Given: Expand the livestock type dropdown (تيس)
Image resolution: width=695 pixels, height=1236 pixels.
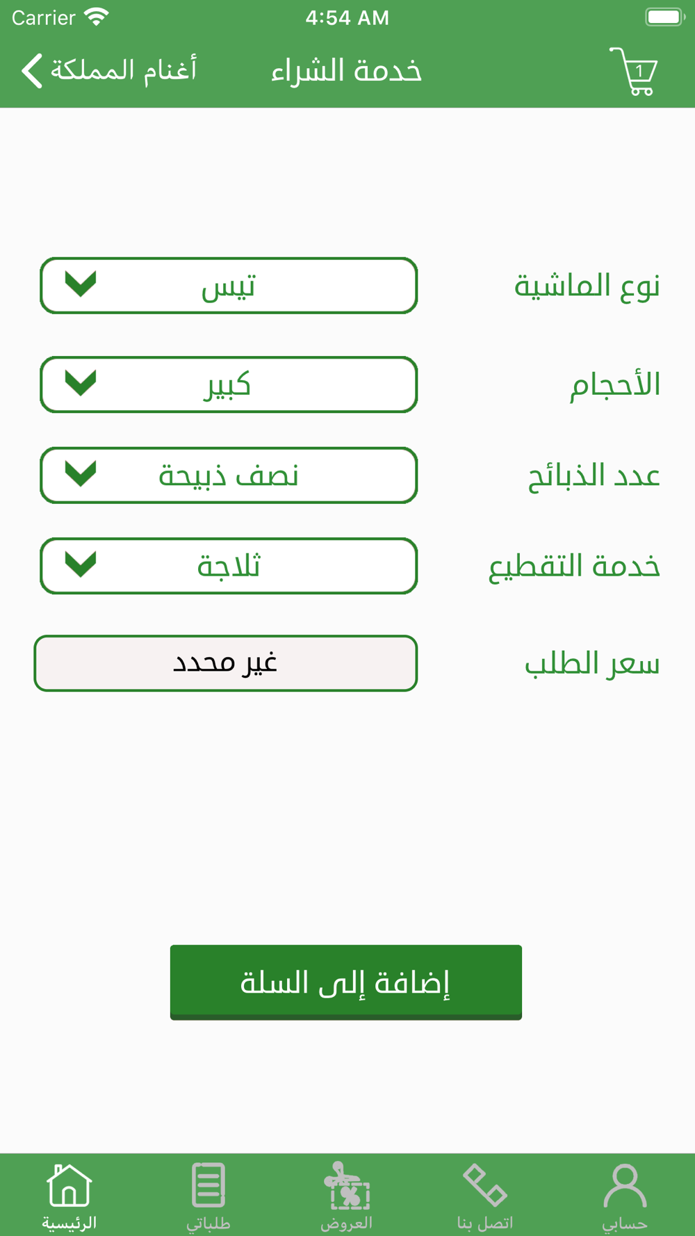Looking at the screenshot, I should coord(229,286).
